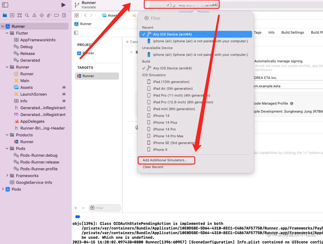
Task: Click Clear Recent
Action: [153, 167]
